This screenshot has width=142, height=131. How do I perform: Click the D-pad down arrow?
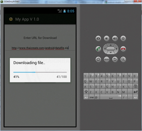coord(111,52)
